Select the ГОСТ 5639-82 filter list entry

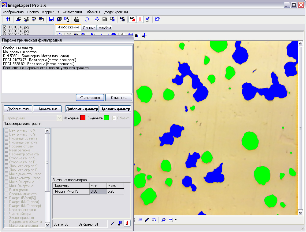pyautogui.click(x=39, y=64)
